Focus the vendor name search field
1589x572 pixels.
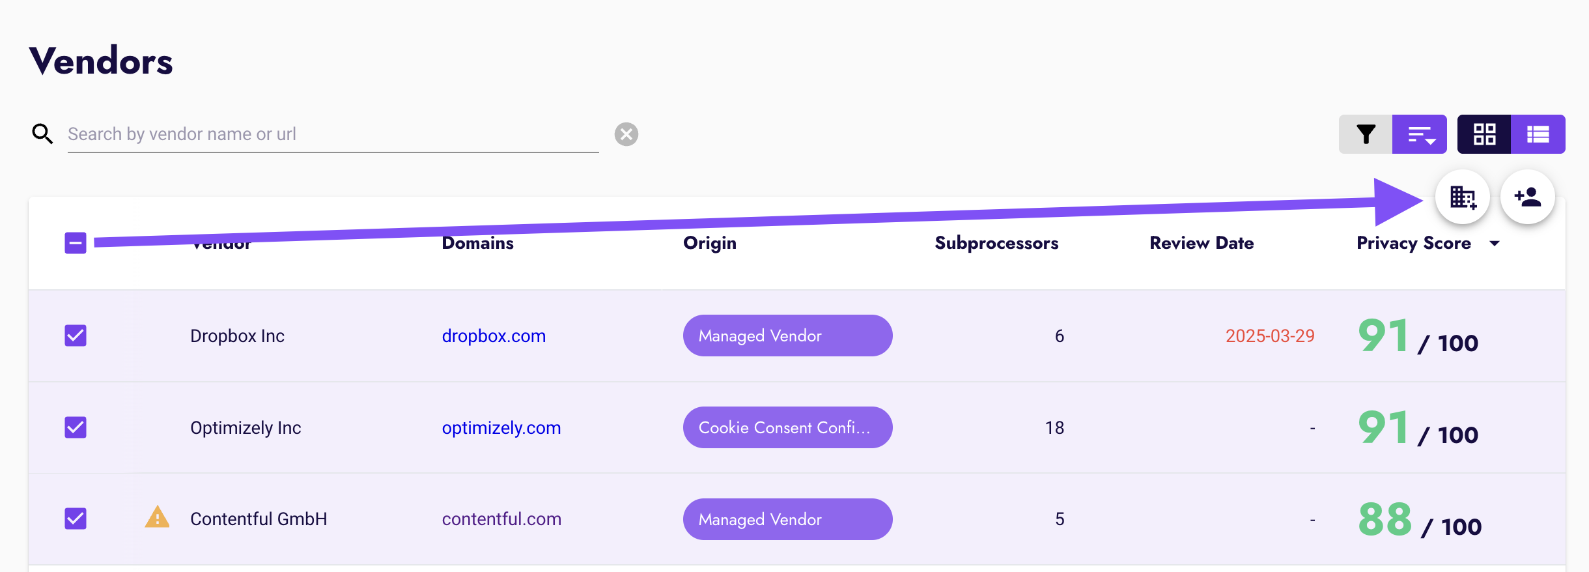click(x=333, y=134)
